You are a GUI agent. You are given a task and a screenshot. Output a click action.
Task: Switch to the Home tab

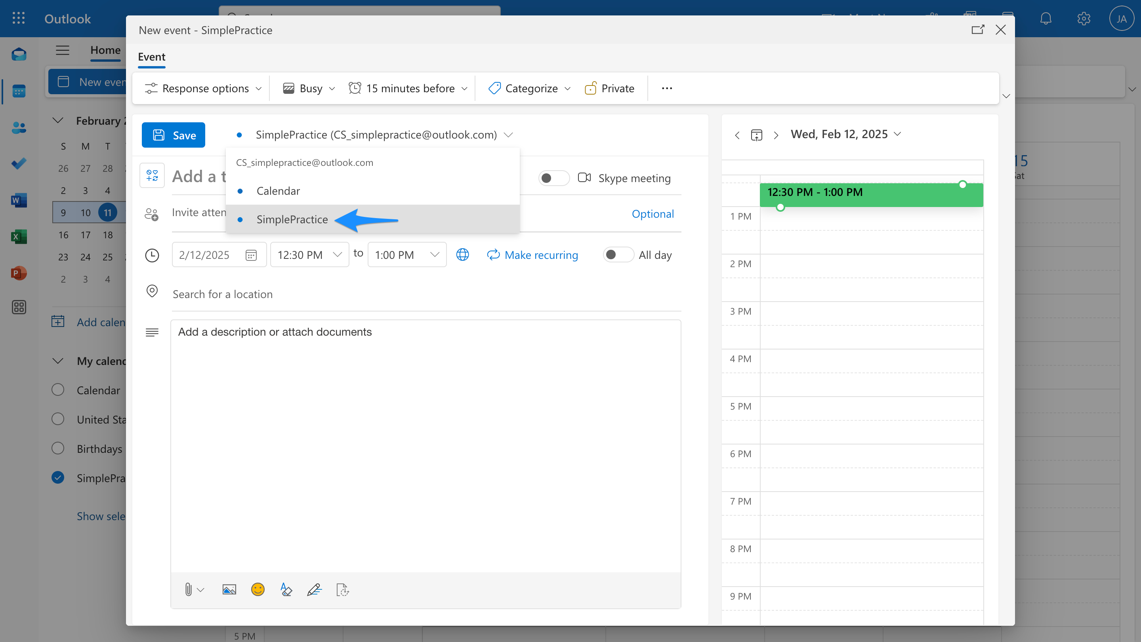click(105, 50)
